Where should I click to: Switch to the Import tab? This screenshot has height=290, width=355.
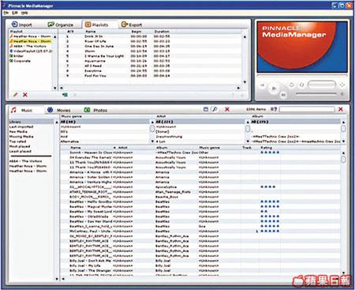click(22, 24)
